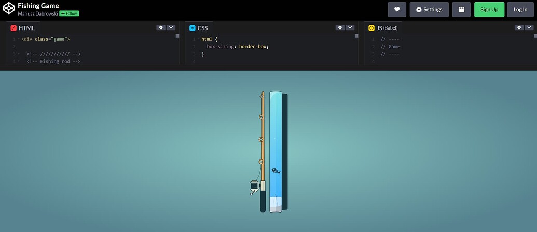Select the HTML editor tab
This screenshot has height=232, width=537.
pos(23,28)
